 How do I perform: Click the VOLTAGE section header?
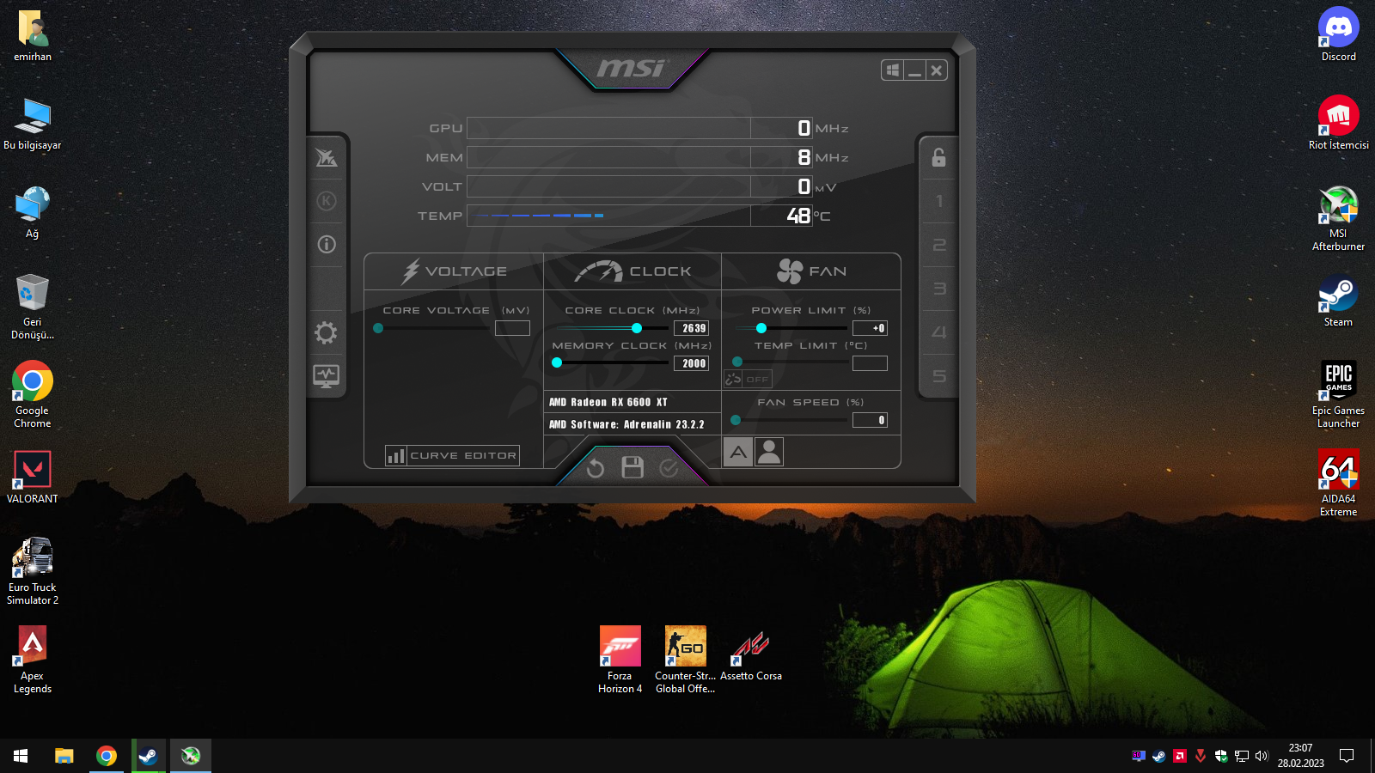click(455, 271)
